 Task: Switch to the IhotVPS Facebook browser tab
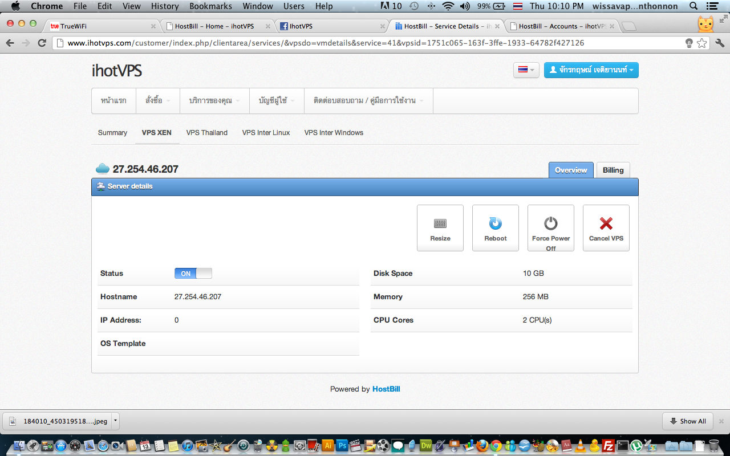click(x=331, y=26)
